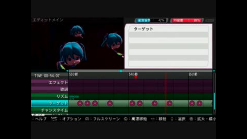
Task: Click the 拡大・縮小 stick icon
Action: tap(191, 119)
